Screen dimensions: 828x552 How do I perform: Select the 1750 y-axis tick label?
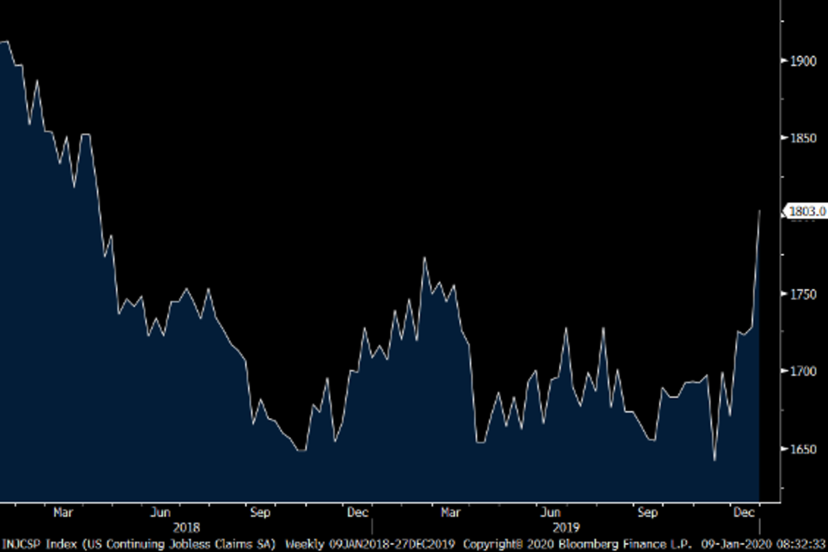click(x=802, y=294)
